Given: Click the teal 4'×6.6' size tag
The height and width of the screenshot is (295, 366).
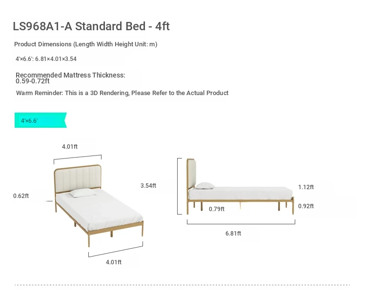Looking at the screenshot, I should click(41, 120).
